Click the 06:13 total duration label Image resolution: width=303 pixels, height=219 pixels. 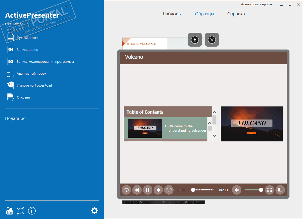[224, 190]
